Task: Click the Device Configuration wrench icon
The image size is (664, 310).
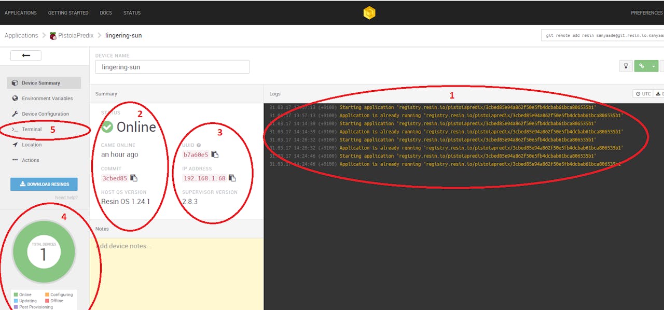Action: click(x=15, y=114)
